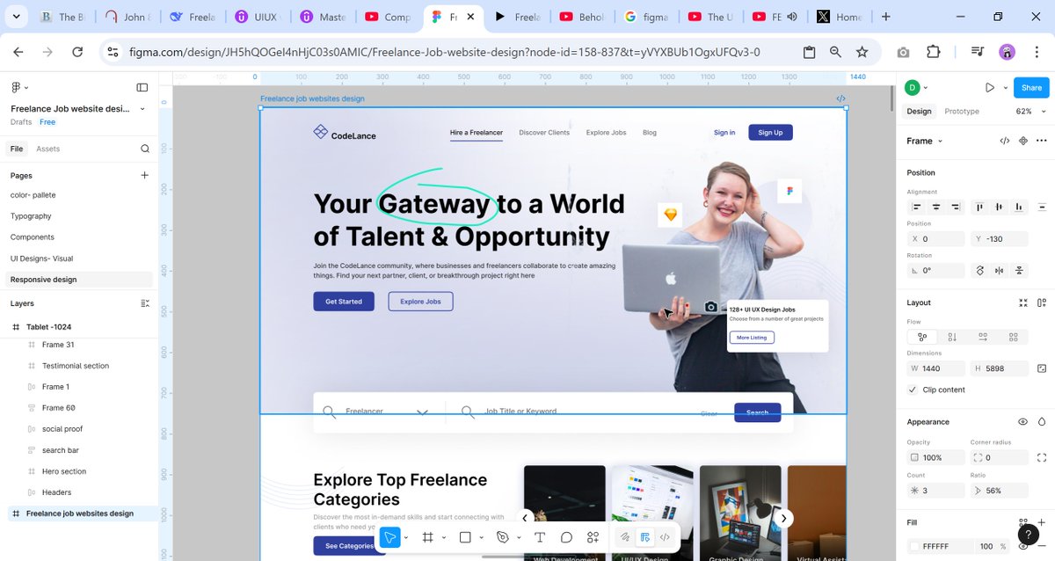Toggle Clip content checkbox
The image size is (1055, 561).
[x=913, y=390]
